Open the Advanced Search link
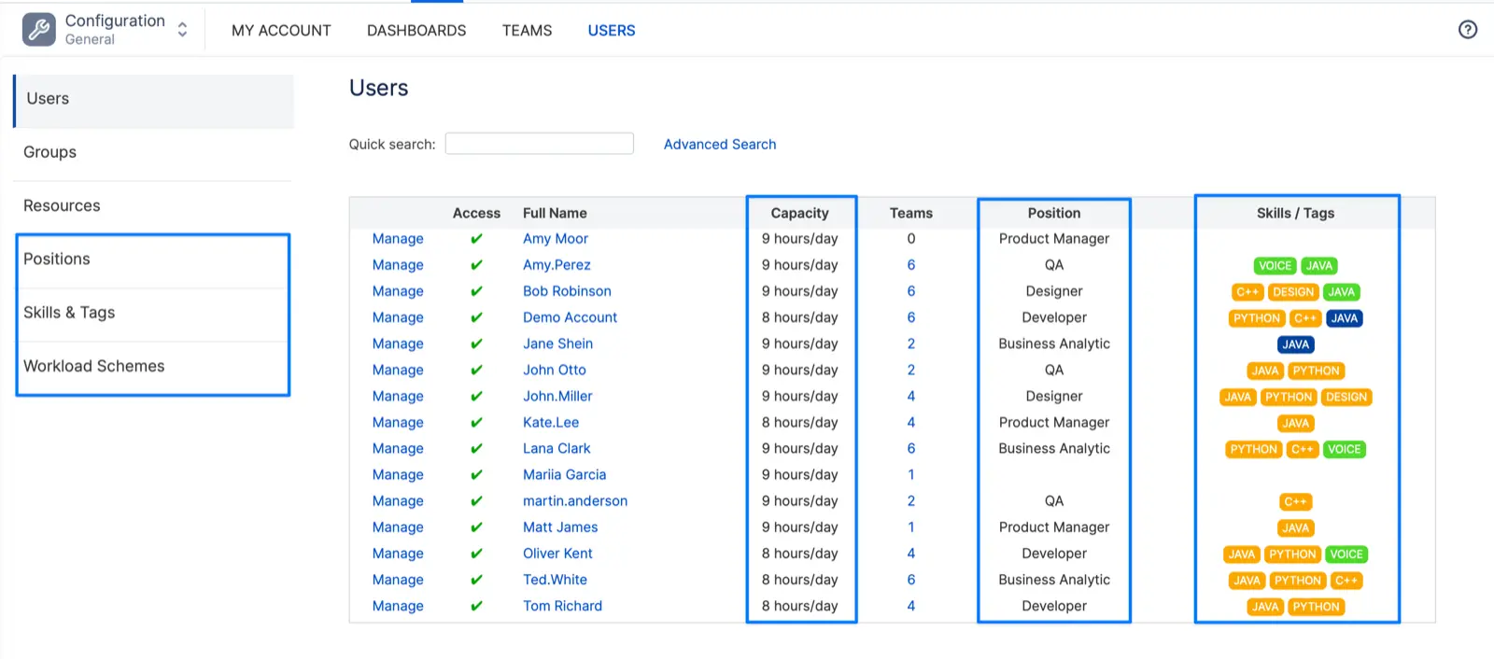 719,145
